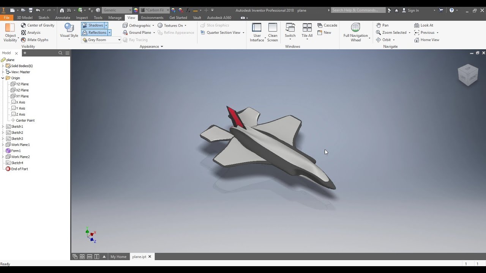486x273 pixels.
Task: Open a New window
Action: point(324,33)
